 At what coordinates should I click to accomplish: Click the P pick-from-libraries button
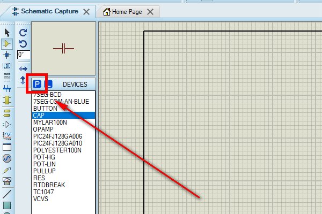click(37, 84)
